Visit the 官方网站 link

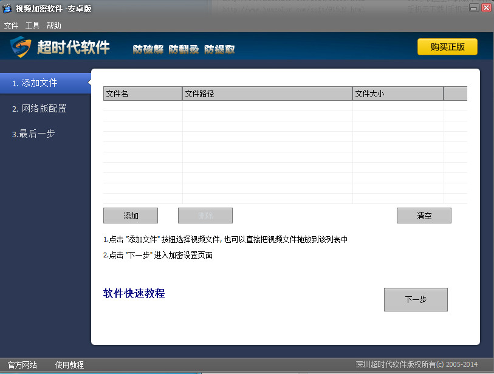[x=21, y=365]
